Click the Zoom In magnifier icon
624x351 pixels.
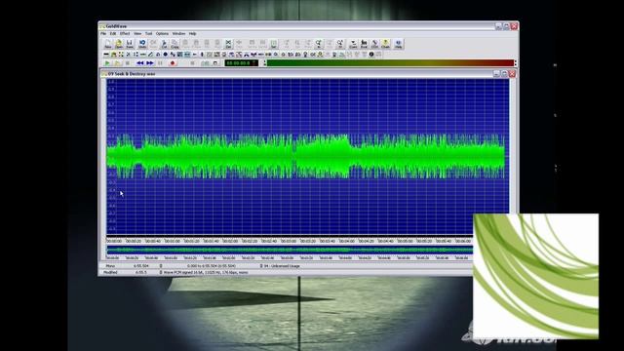(x=319, y=44)
